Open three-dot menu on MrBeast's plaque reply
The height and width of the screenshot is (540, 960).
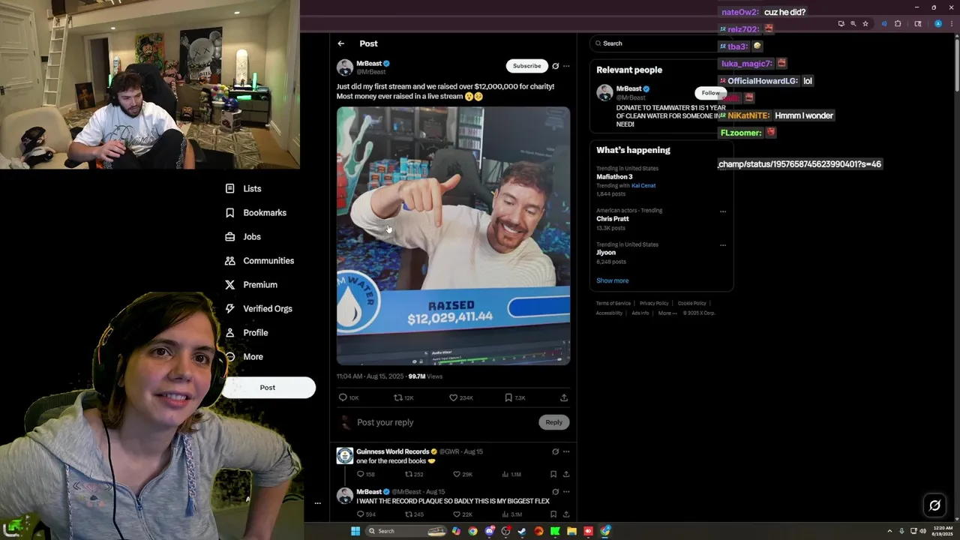tap(566, 492)
